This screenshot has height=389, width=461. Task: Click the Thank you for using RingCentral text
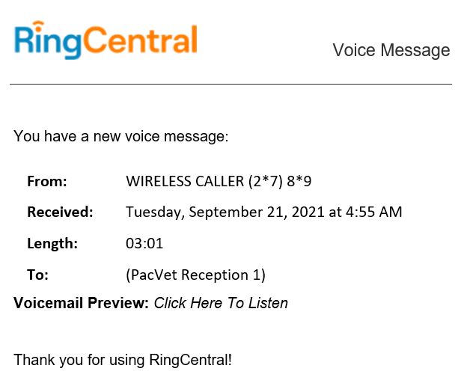click(x=123, y=359)
